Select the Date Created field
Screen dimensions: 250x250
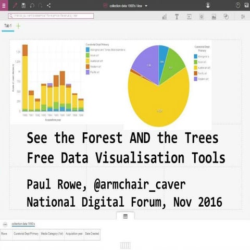click(x=92, y=234)
